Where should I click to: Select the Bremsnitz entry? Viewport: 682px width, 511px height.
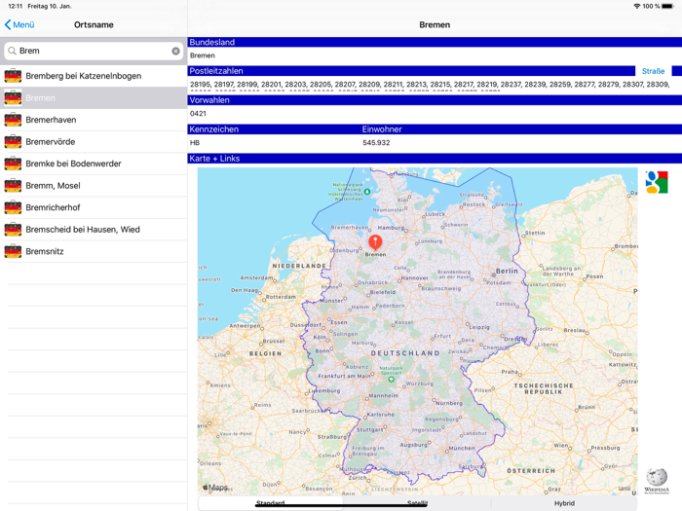pyautogui.click(x=94, y=251)
